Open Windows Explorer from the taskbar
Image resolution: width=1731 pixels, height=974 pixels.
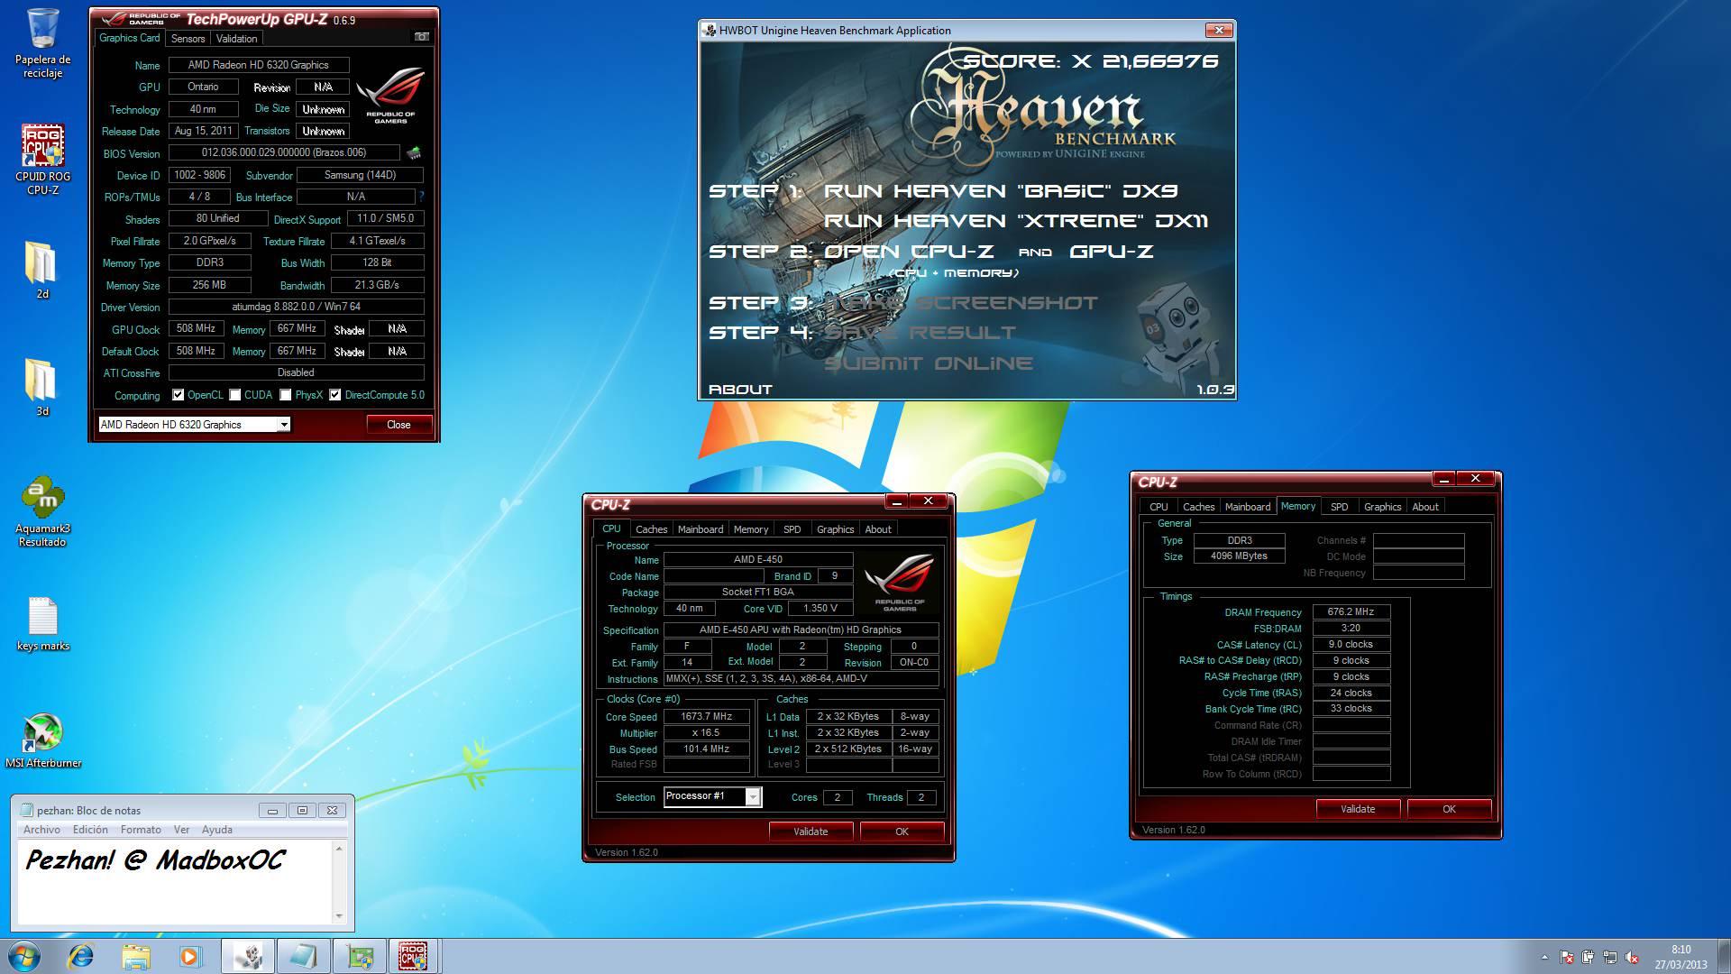(x=136, y=956)
